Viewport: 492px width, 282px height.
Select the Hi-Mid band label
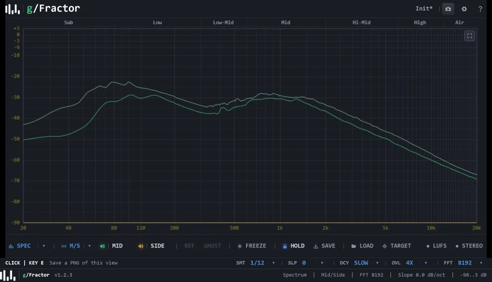click(x=361, y=22)
